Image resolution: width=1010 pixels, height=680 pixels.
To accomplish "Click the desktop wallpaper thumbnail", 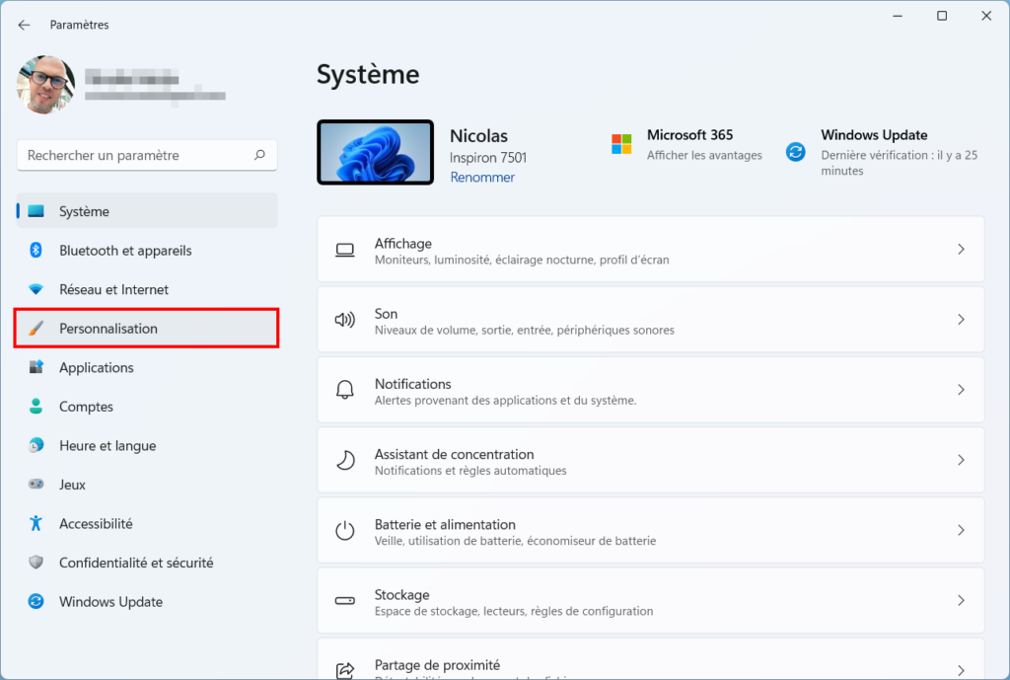I will pos(375,152).
